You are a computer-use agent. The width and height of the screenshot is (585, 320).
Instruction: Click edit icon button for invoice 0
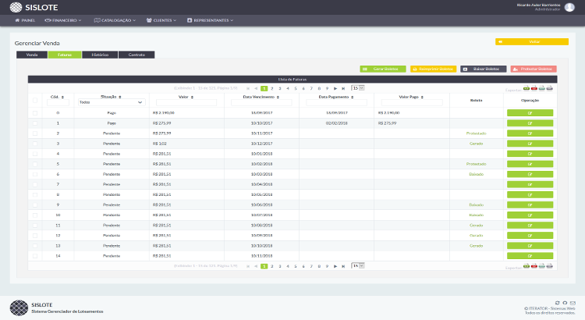coord(530,112)
